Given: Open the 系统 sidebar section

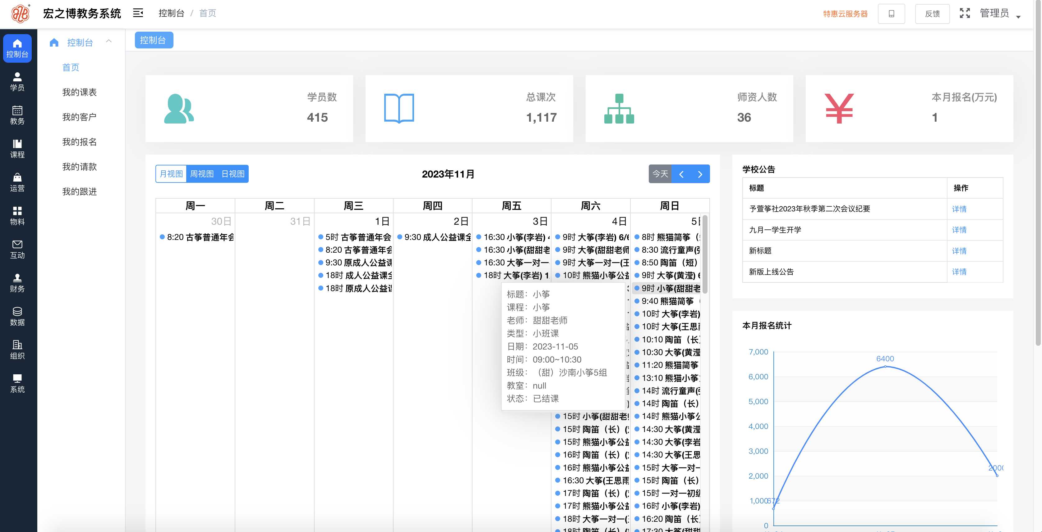Looking at the screenshot, I should click(x=17, y=383).
